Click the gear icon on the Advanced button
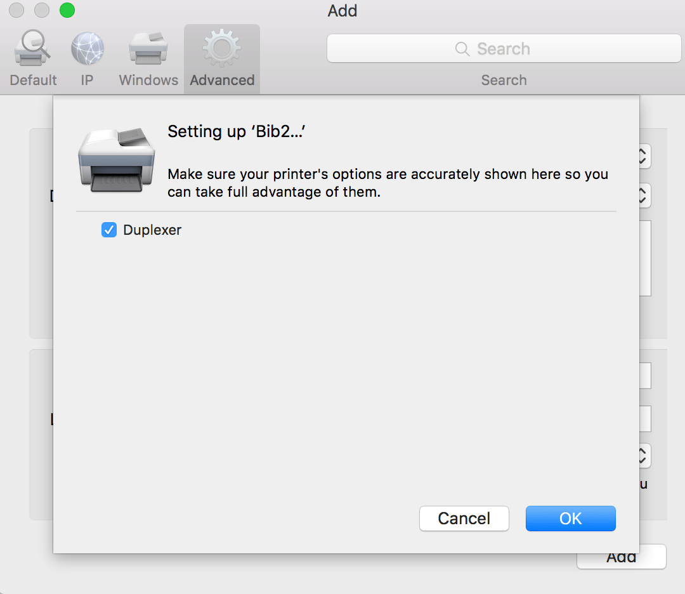Image resolution: width=685 pixels, height=594 pixels. click(x=221, y=48)
